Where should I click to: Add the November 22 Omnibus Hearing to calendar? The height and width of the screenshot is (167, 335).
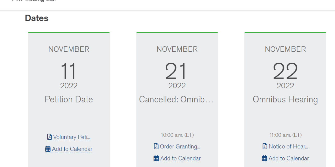pyautogui.click(x=289, y=158)
